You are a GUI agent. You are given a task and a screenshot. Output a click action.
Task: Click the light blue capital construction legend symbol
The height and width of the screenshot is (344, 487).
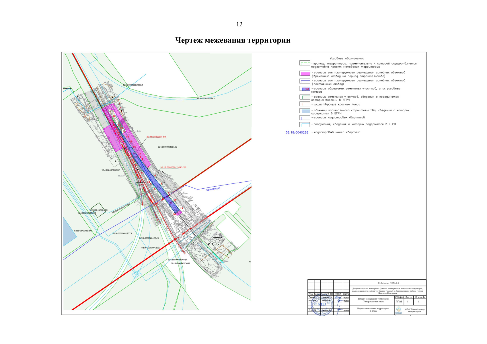(x=305, y=111)
